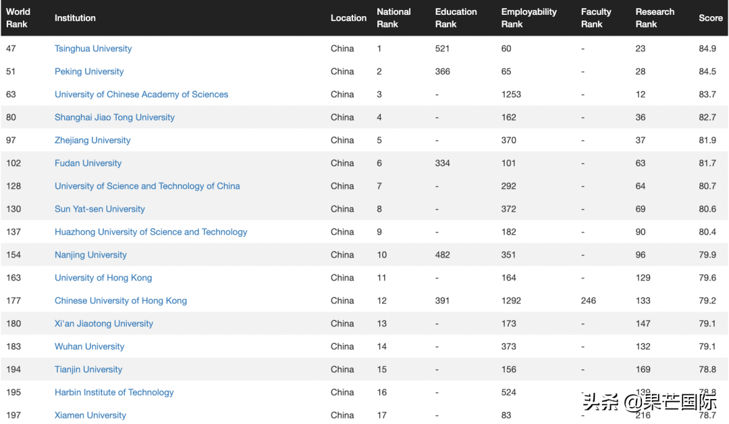Open the Zhejiang University page link
Viewport: 729px width, 424px height.
tap(92, 140)
